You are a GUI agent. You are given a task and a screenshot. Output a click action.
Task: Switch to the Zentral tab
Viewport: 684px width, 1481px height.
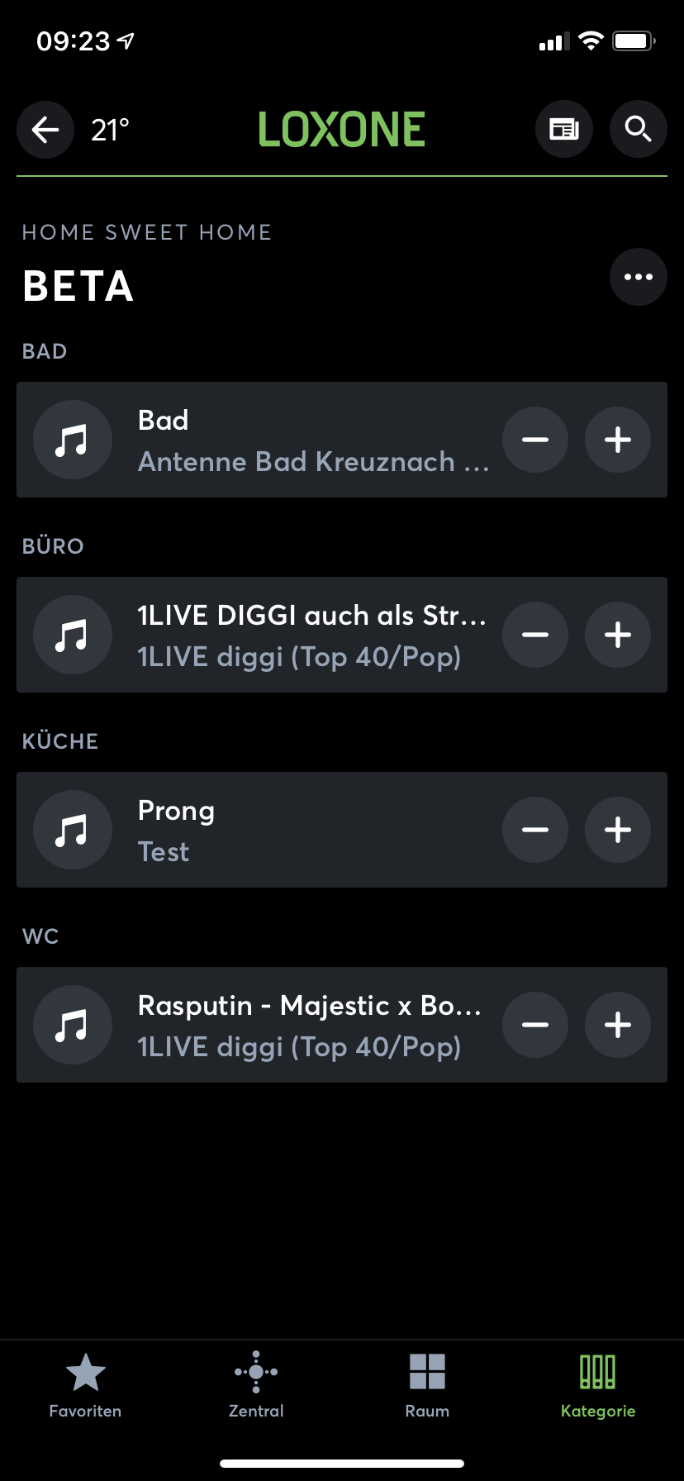(256, 1385)
